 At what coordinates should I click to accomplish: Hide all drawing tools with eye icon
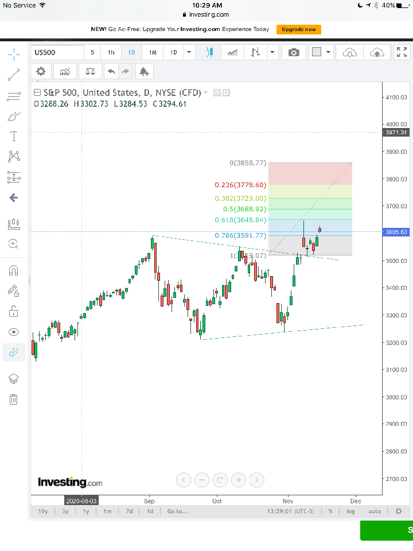[14, 332]
